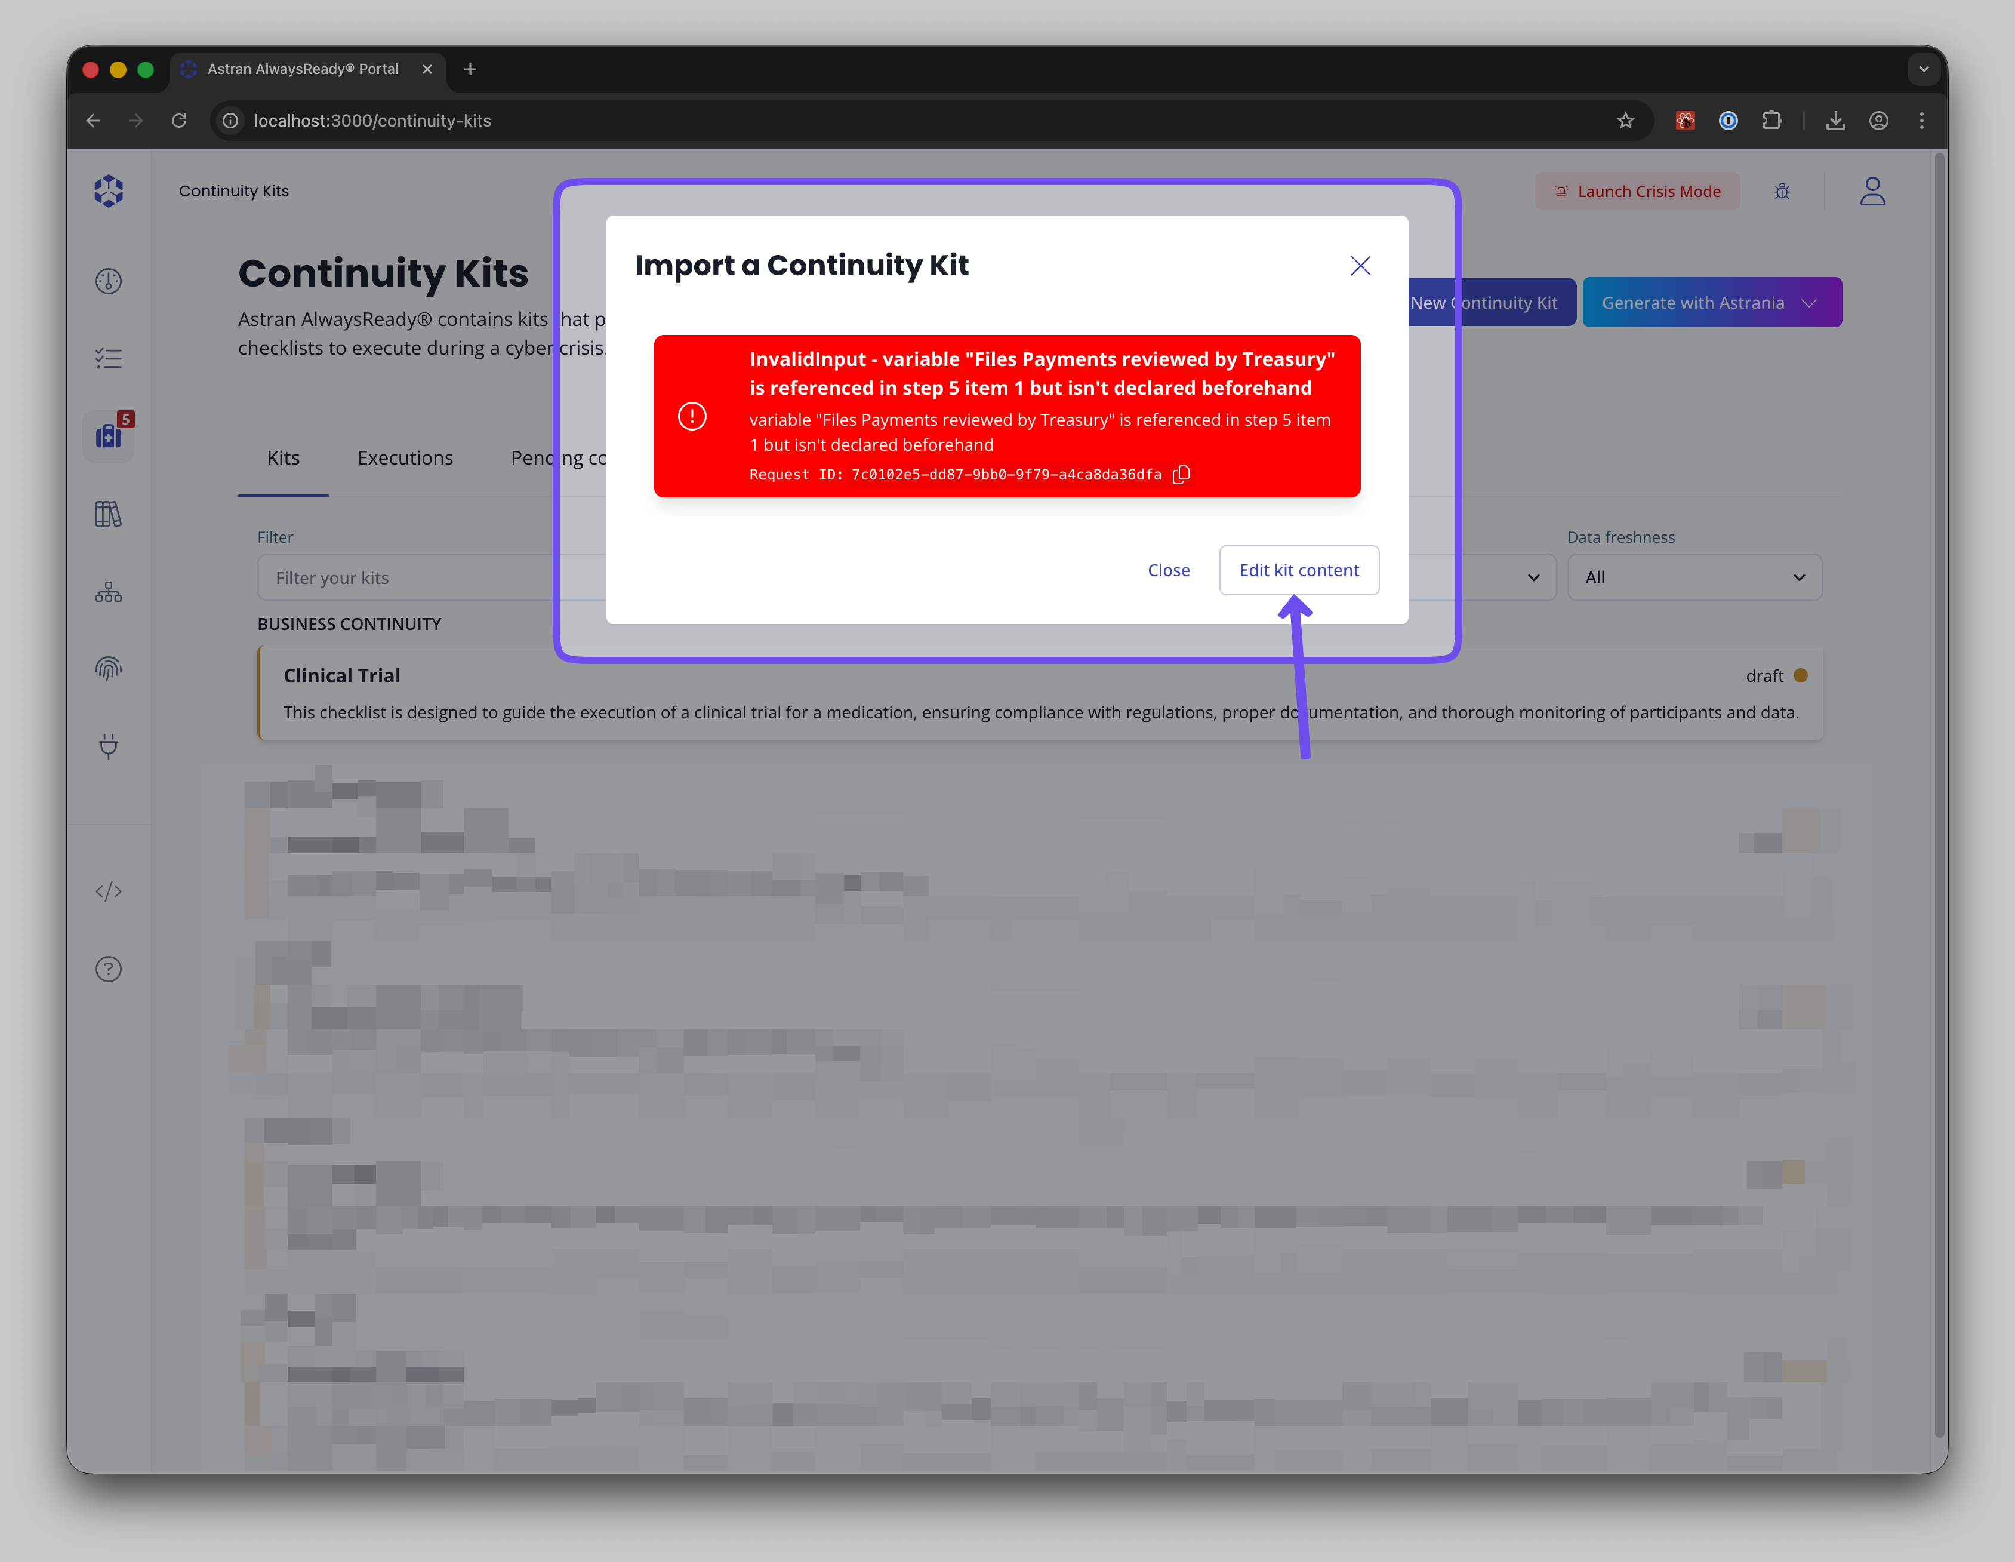Expand the Data freshness All dropdown
Viewport: 2015px width, 1562px height.
point(1694,577)
